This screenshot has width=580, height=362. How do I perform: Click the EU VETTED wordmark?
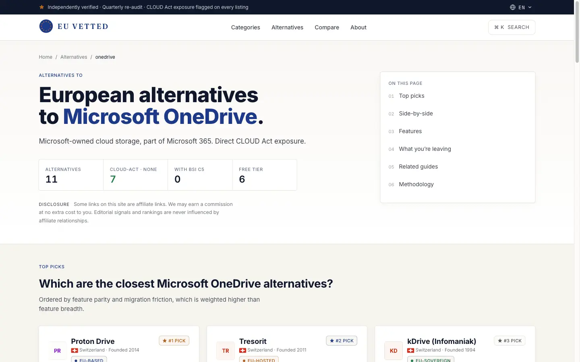[83, 27]
